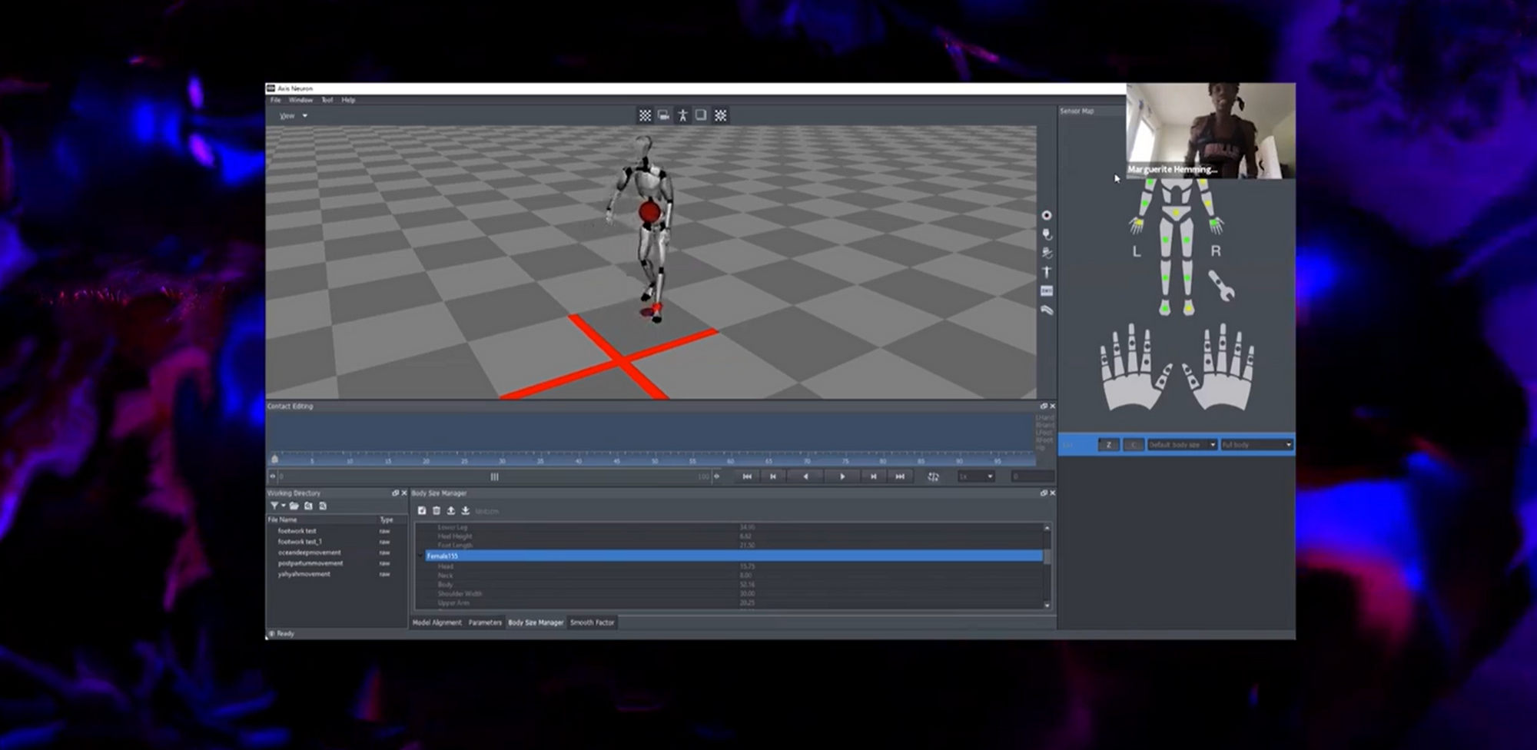Float the Working Directory panel
The image size is (1537, 750).
(x=396, y=493)
